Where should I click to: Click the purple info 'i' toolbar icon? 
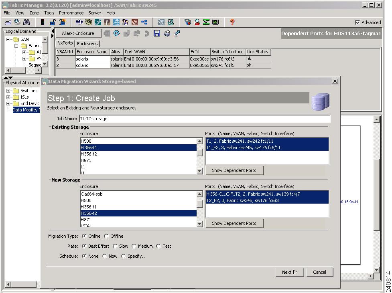[x=107, y=22]
